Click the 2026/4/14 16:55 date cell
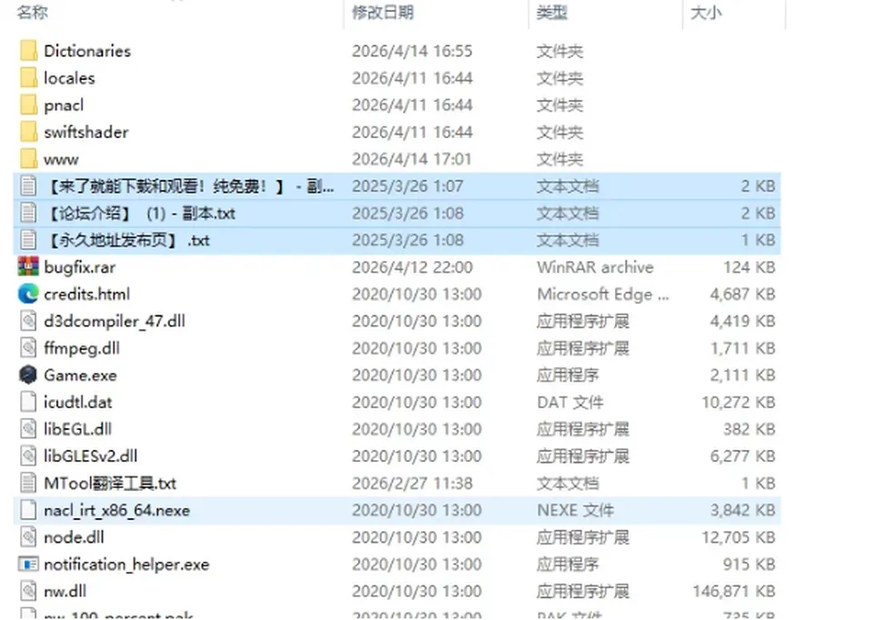872x620 pixels. [x=412, y=51]
